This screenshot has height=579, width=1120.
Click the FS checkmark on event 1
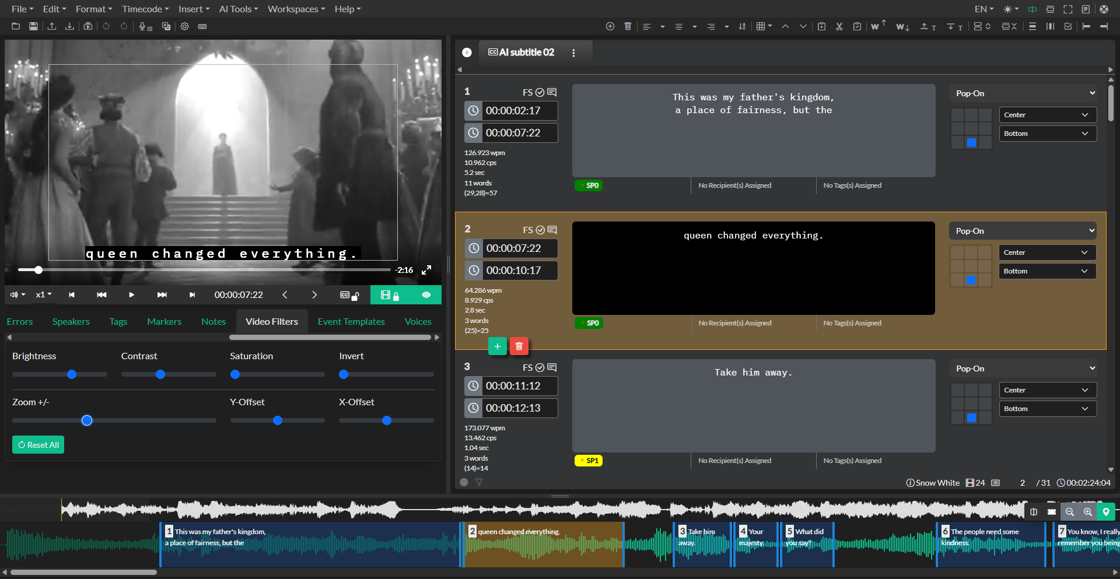pyautogui.click(x=540, y=92)
